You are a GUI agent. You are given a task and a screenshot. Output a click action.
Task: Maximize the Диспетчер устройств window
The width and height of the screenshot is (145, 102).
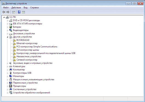tap(134, 4)
